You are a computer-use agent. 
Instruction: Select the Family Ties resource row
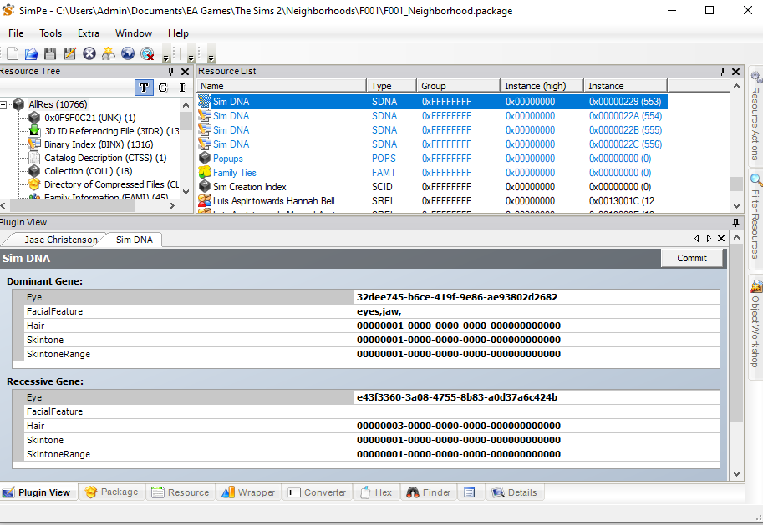click(432, 173)
